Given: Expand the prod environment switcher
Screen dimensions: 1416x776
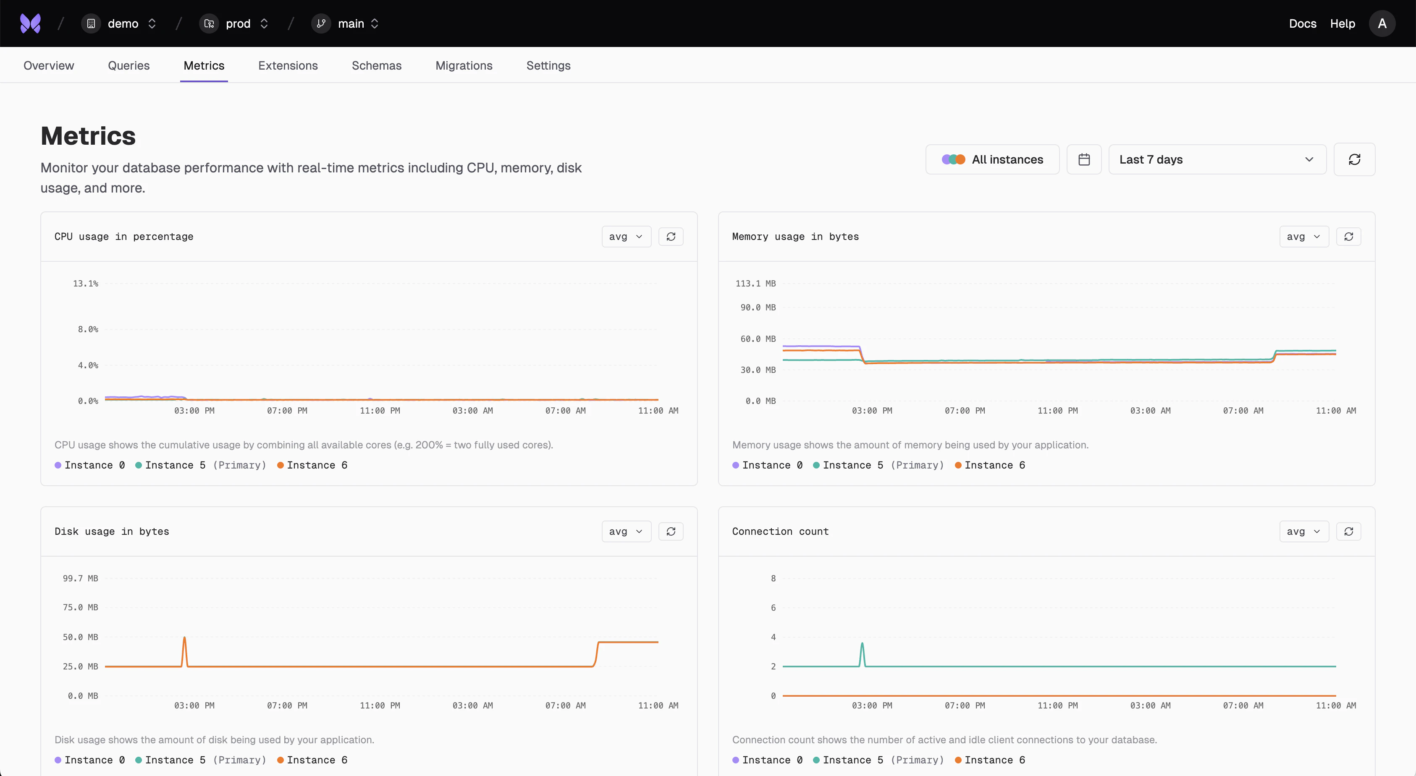Looking at the screenshot, I should [x=264, y=23].
